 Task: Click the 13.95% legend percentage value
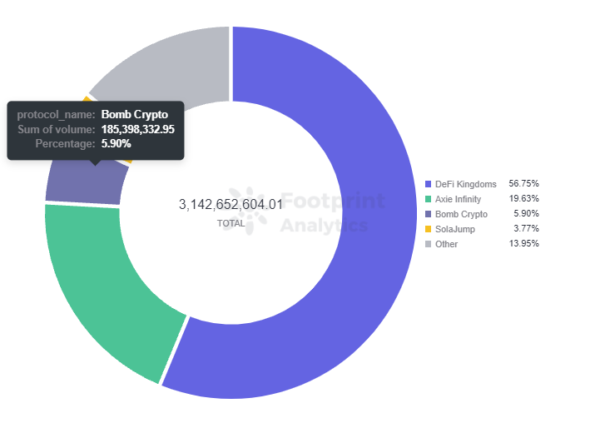pos(523,244)
